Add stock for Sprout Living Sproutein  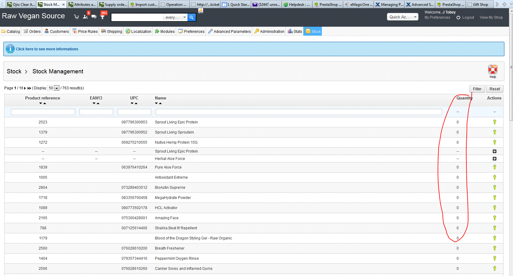tap(495, 132)
